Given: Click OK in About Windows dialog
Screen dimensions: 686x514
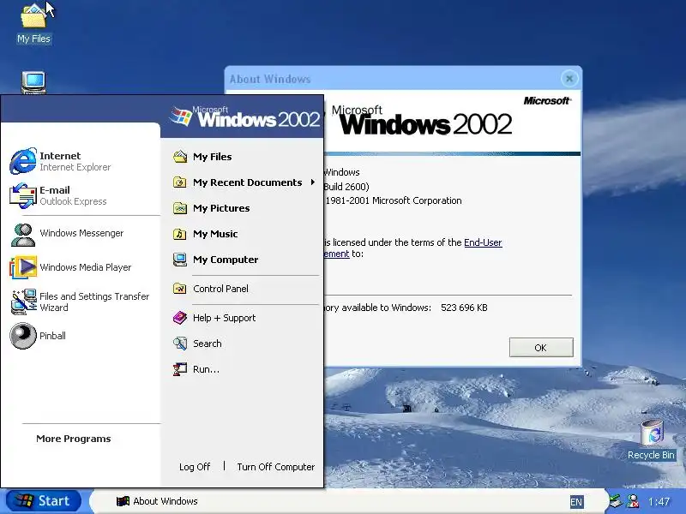Looking at the screenshot, I should [541, 348].
